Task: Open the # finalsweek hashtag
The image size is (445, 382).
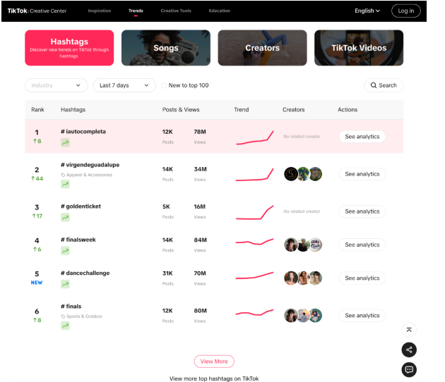Action: [78, 240]
